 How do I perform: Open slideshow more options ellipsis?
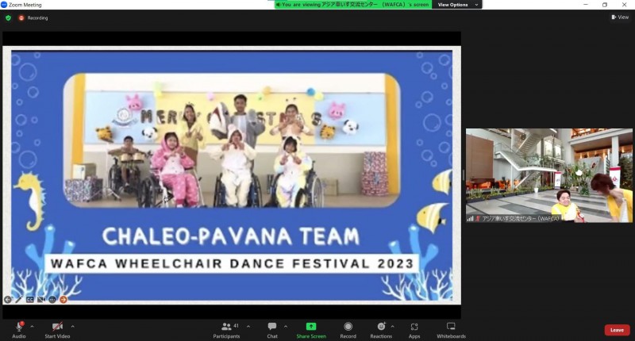[52, 299]
